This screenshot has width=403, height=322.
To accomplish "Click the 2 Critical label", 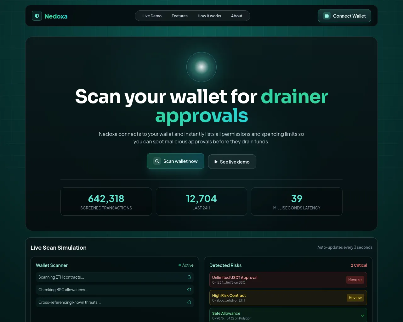I will pyautogui.click(x=359, y=265).
